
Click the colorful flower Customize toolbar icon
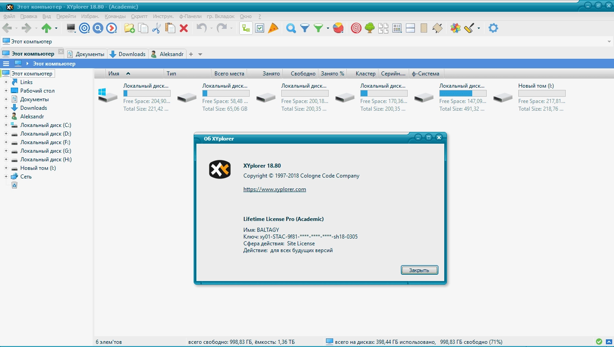click(x=456, y=28)
